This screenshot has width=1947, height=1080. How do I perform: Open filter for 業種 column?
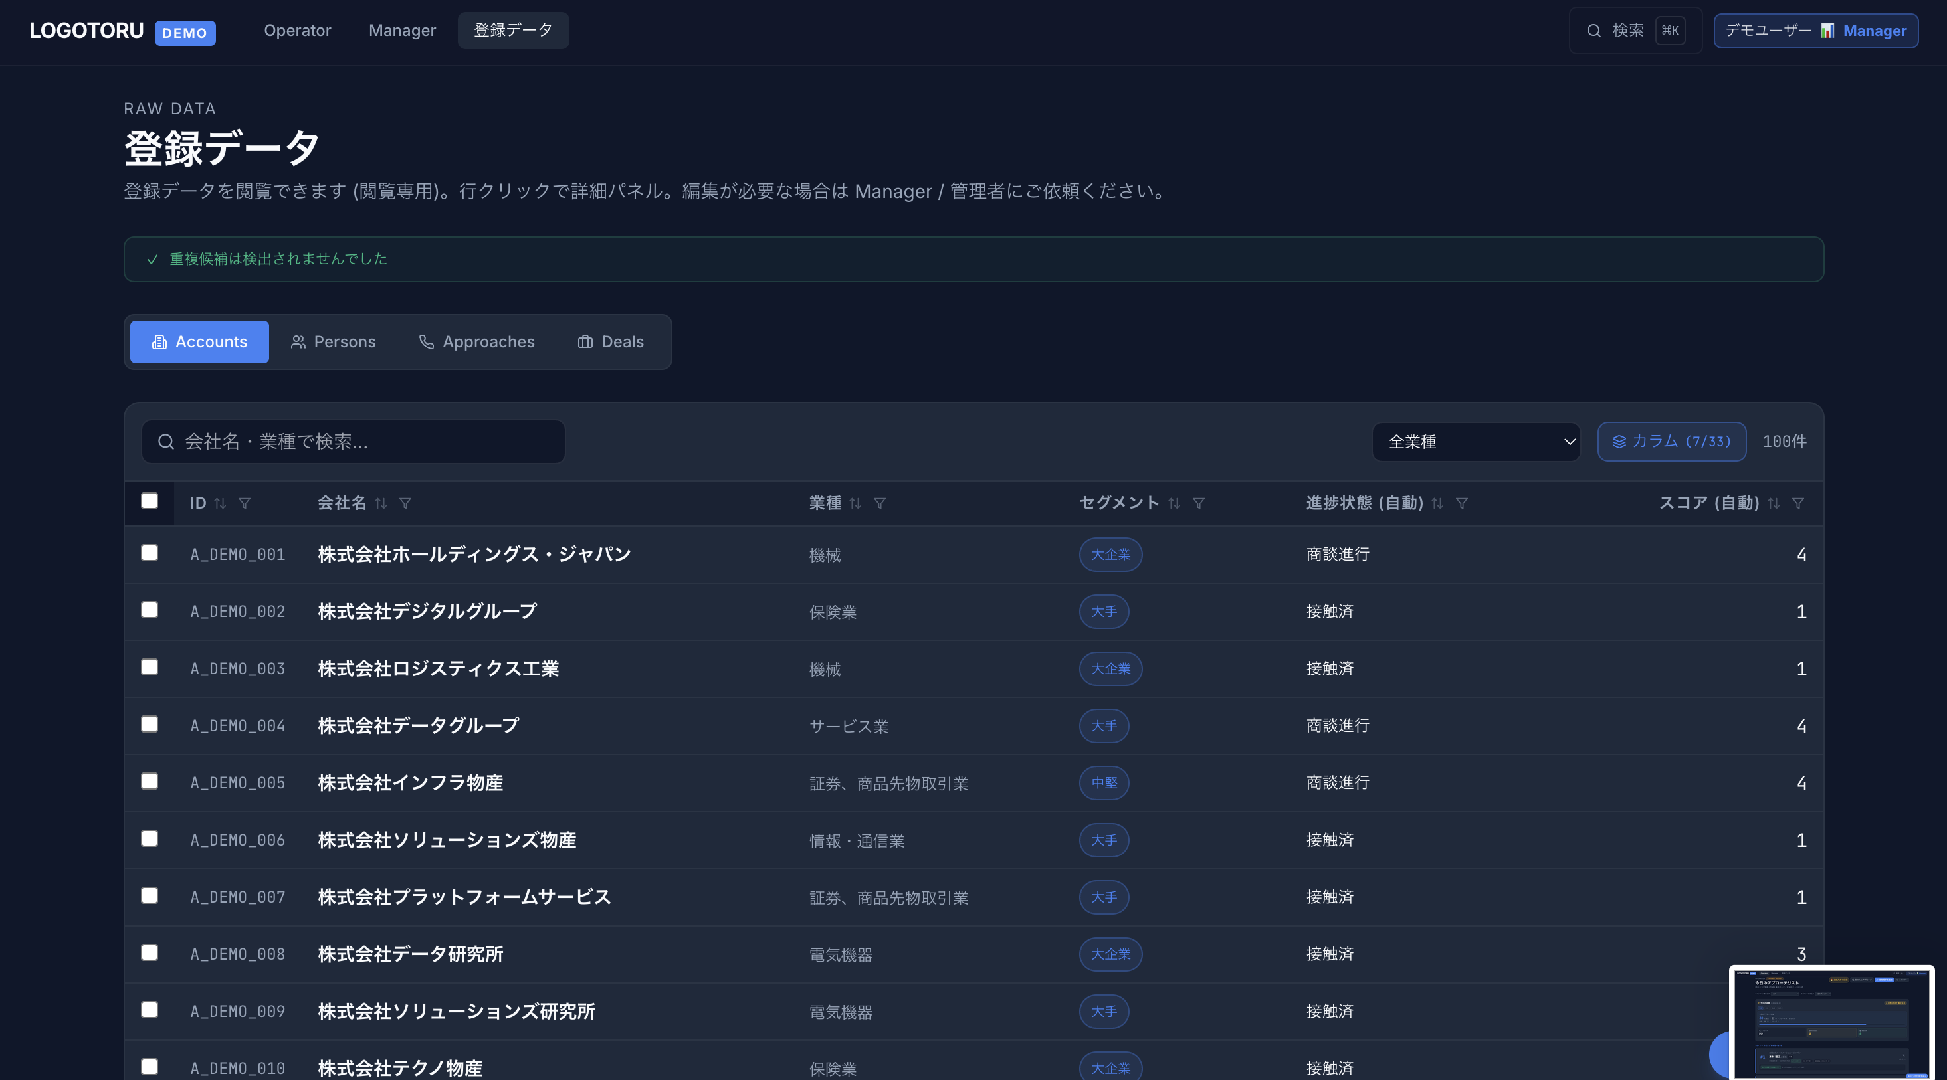coord(880,503)
